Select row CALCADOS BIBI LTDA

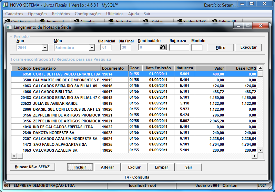134,92
